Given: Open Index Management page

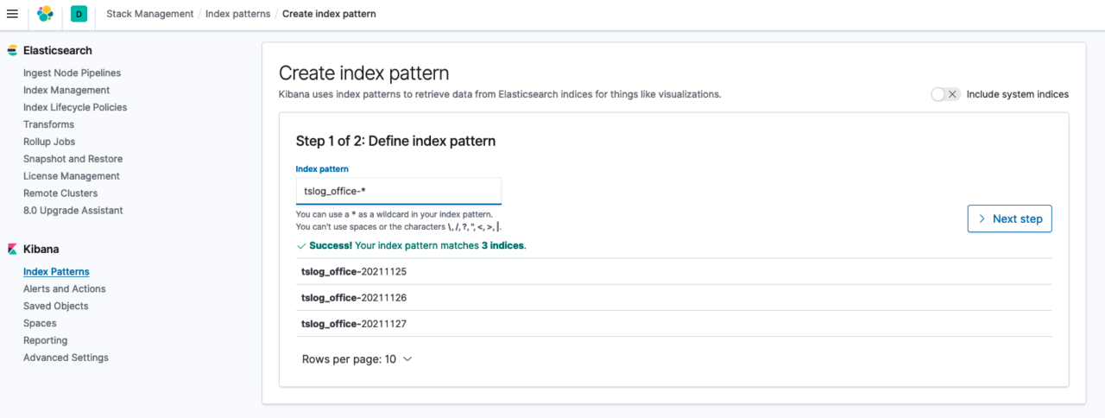Looking at the screenshot, I should click(x=66, y=91).
